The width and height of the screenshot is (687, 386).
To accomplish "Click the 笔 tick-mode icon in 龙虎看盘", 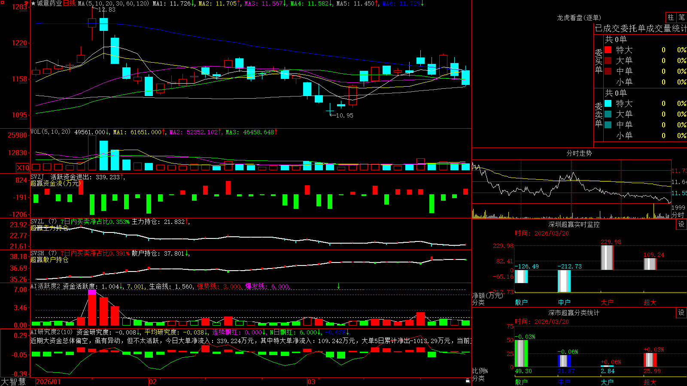I will 681,17.
